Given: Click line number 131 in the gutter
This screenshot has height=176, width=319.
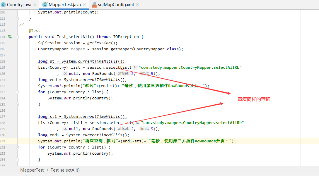Looking at the screenshot, I should [3, 141].
